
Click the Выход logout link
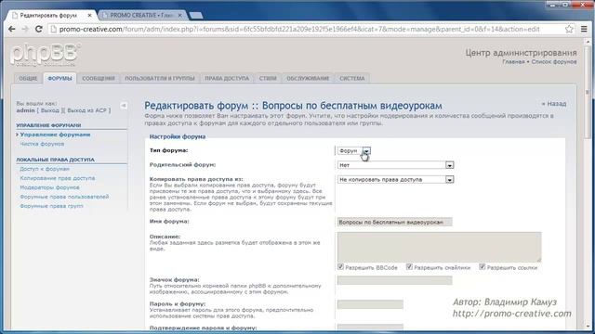[50, 110]
